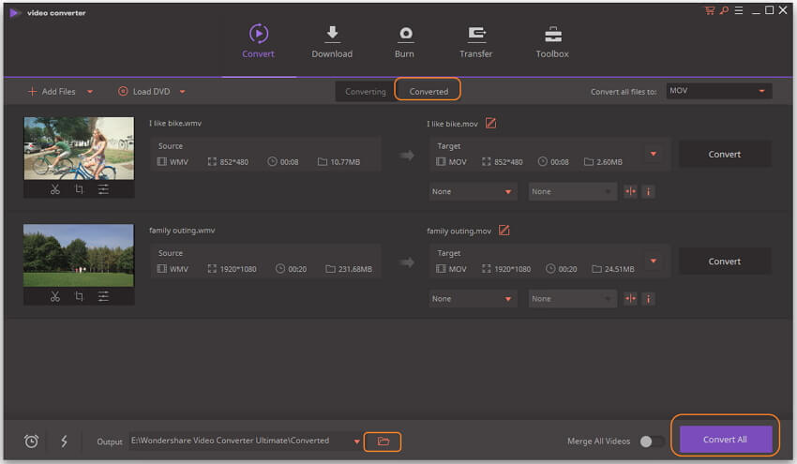
Task: Crop the family outing video
Action: pos(79,296)
